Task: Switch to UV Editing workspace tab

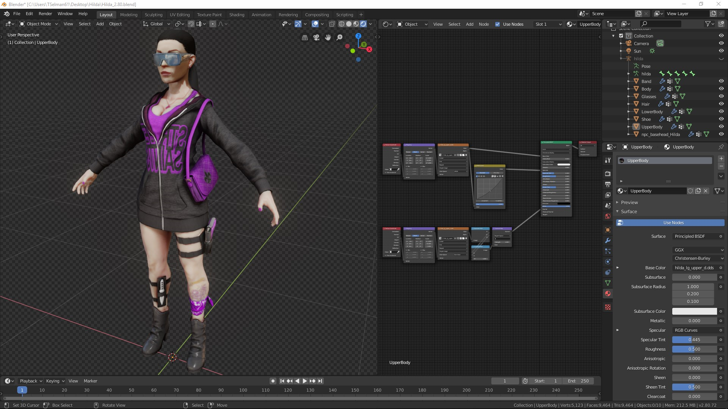Action: [x=179, y=15]
